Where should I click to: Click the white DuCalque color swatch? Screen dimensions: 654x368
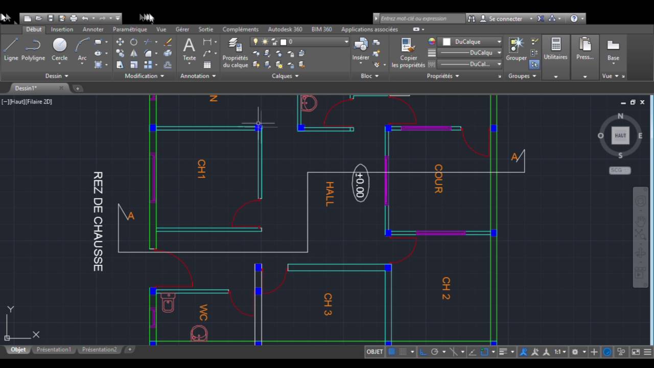[x=447, y=42]
